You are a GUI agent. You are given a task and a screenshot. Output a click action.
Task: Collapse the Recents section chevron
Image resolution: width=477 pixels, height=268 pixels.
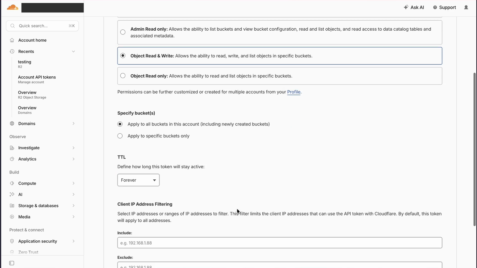click(73, 51)
